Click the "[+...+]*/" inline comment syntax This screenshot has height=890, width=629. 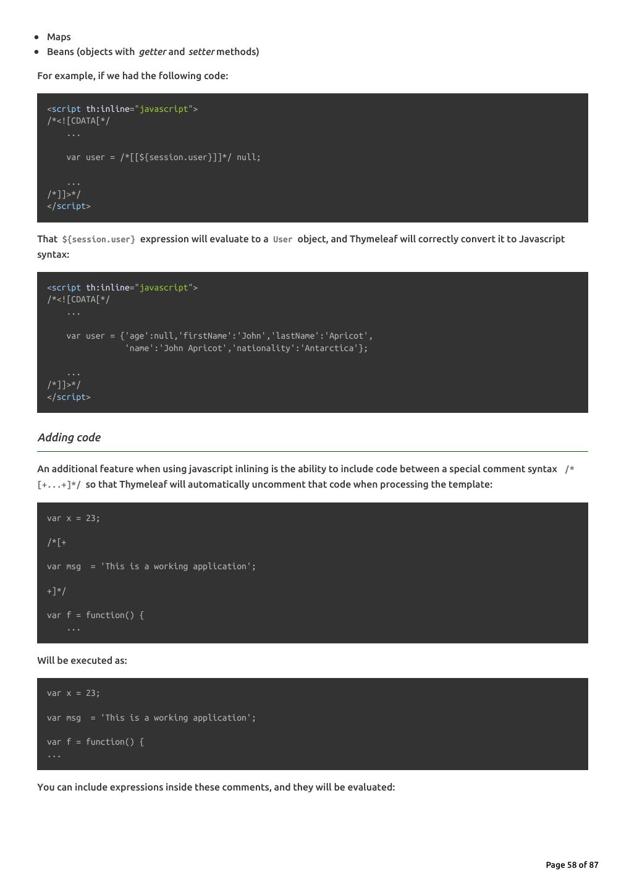pos(59,485)
